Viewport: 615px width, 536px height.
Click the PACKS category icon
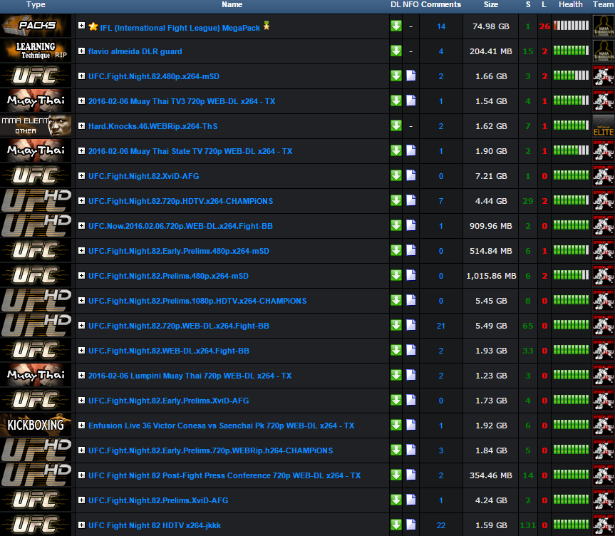click(x=36, y=26)
